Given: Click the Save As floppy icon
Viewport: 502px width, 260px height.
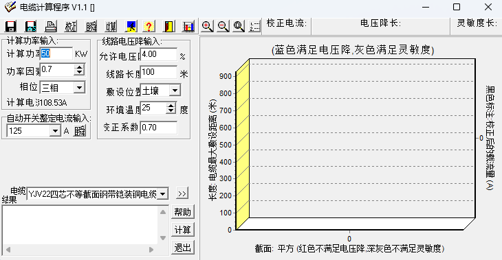Looking at the screenshot, I should pos(30,26).
